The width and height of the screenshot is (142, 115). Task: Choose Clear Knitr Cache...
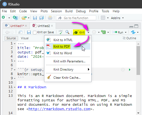pyautogui.click(x=68, y=78)
